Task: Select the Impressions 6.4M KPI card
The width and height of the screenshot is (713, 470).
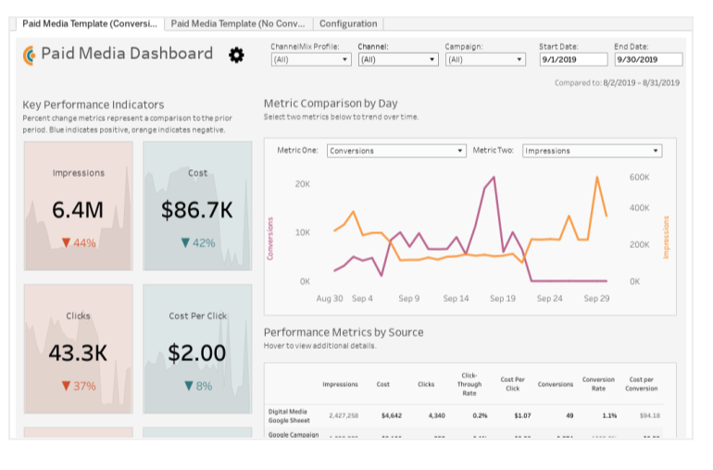Action: pyautogui.click(x=78, y=206)
